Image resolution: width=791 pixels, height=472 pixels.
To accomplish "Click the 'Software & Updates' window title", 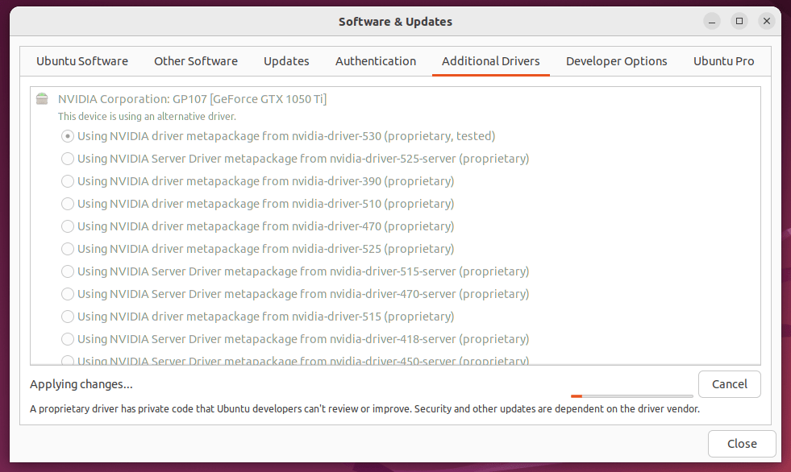I will (x=395, y=22).
